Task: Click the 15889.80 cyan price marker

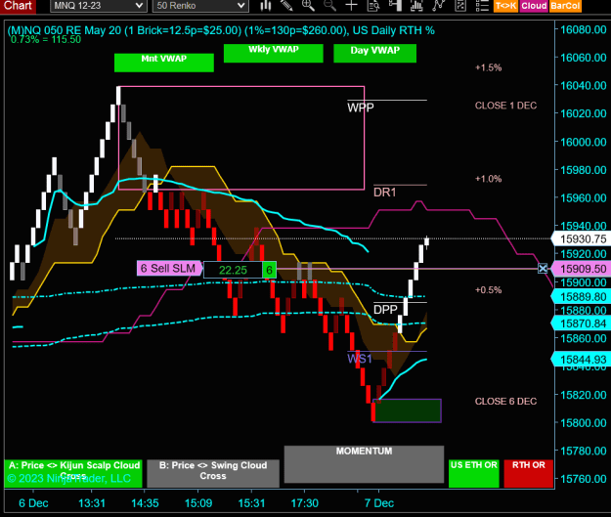Action: pos(581,297)
